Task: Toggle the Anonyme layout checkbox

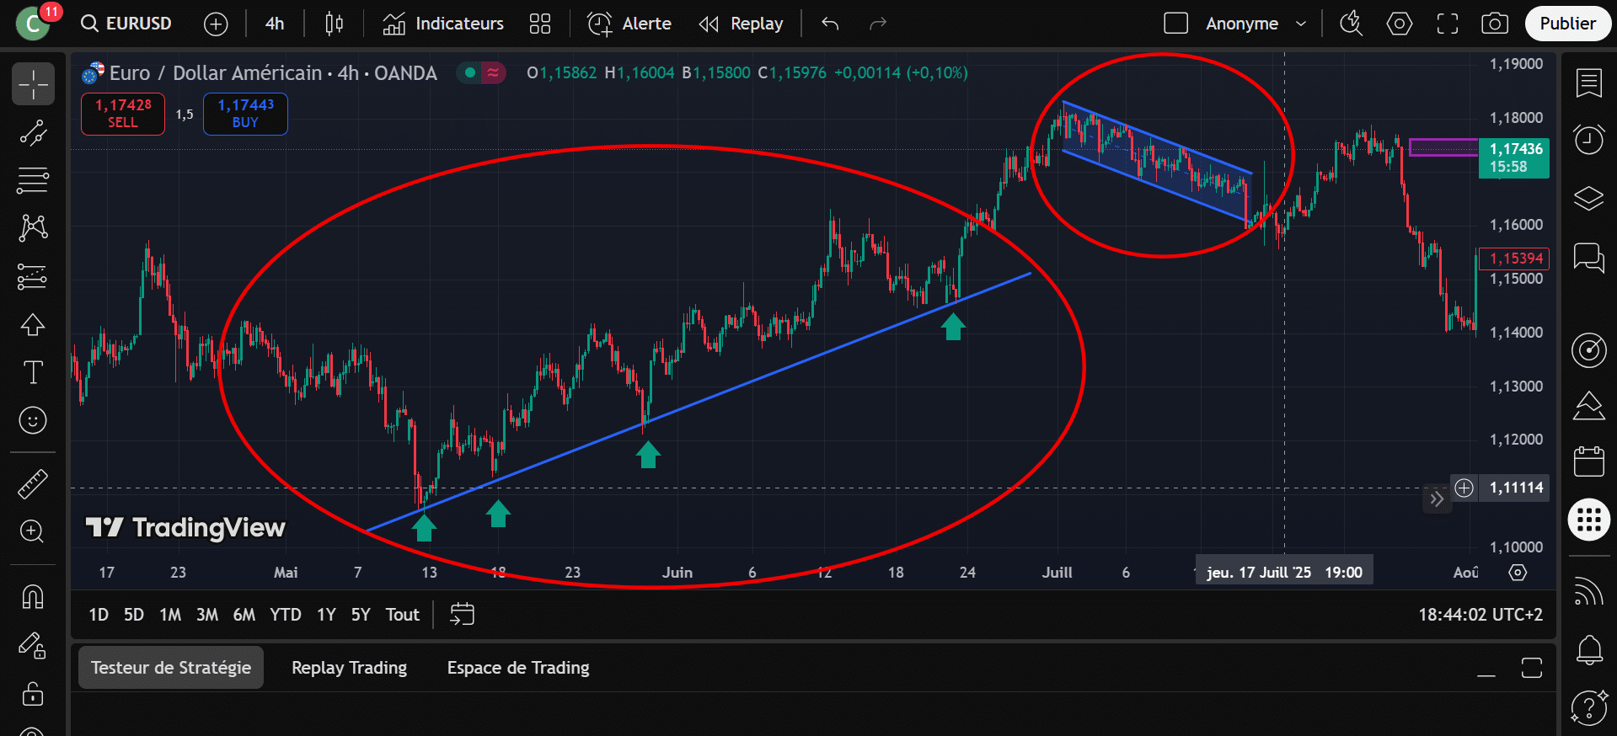Action: coord(1175,24)
